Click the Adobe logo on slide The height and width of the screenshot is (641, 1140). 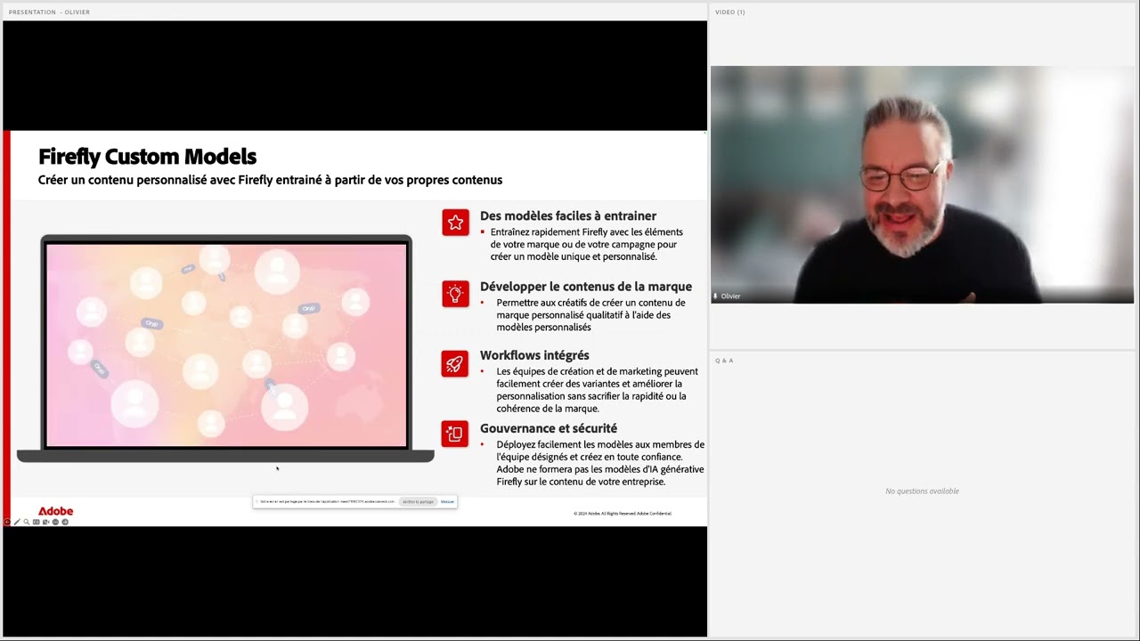click(x=55, y=511)
